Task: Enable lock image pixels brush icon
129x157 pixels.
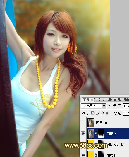Action: point(98,113)
